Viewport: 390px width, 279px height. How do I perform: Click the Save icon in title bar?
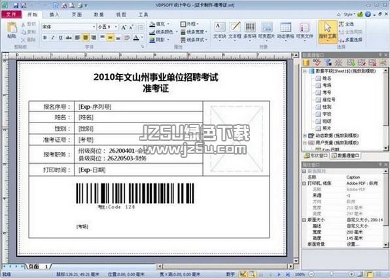click(x=16, y=5)
